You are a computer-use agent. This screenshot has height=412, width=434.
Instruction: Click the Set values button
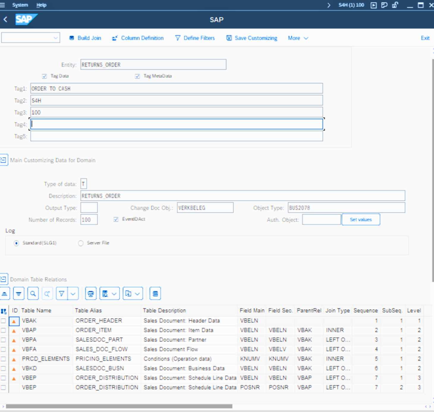361,220
